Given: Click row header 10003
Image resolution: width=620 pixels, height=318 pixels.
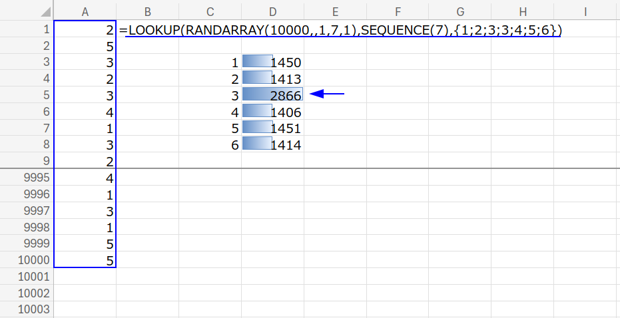Looking at the screenshot, I should [x=27, y=309].
